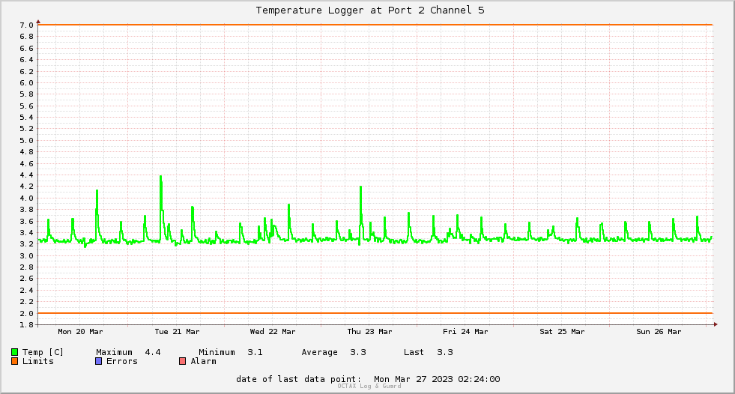Screen dimensions: 735x394
Task: Click the Limits legend label
Action: point(38,361)
